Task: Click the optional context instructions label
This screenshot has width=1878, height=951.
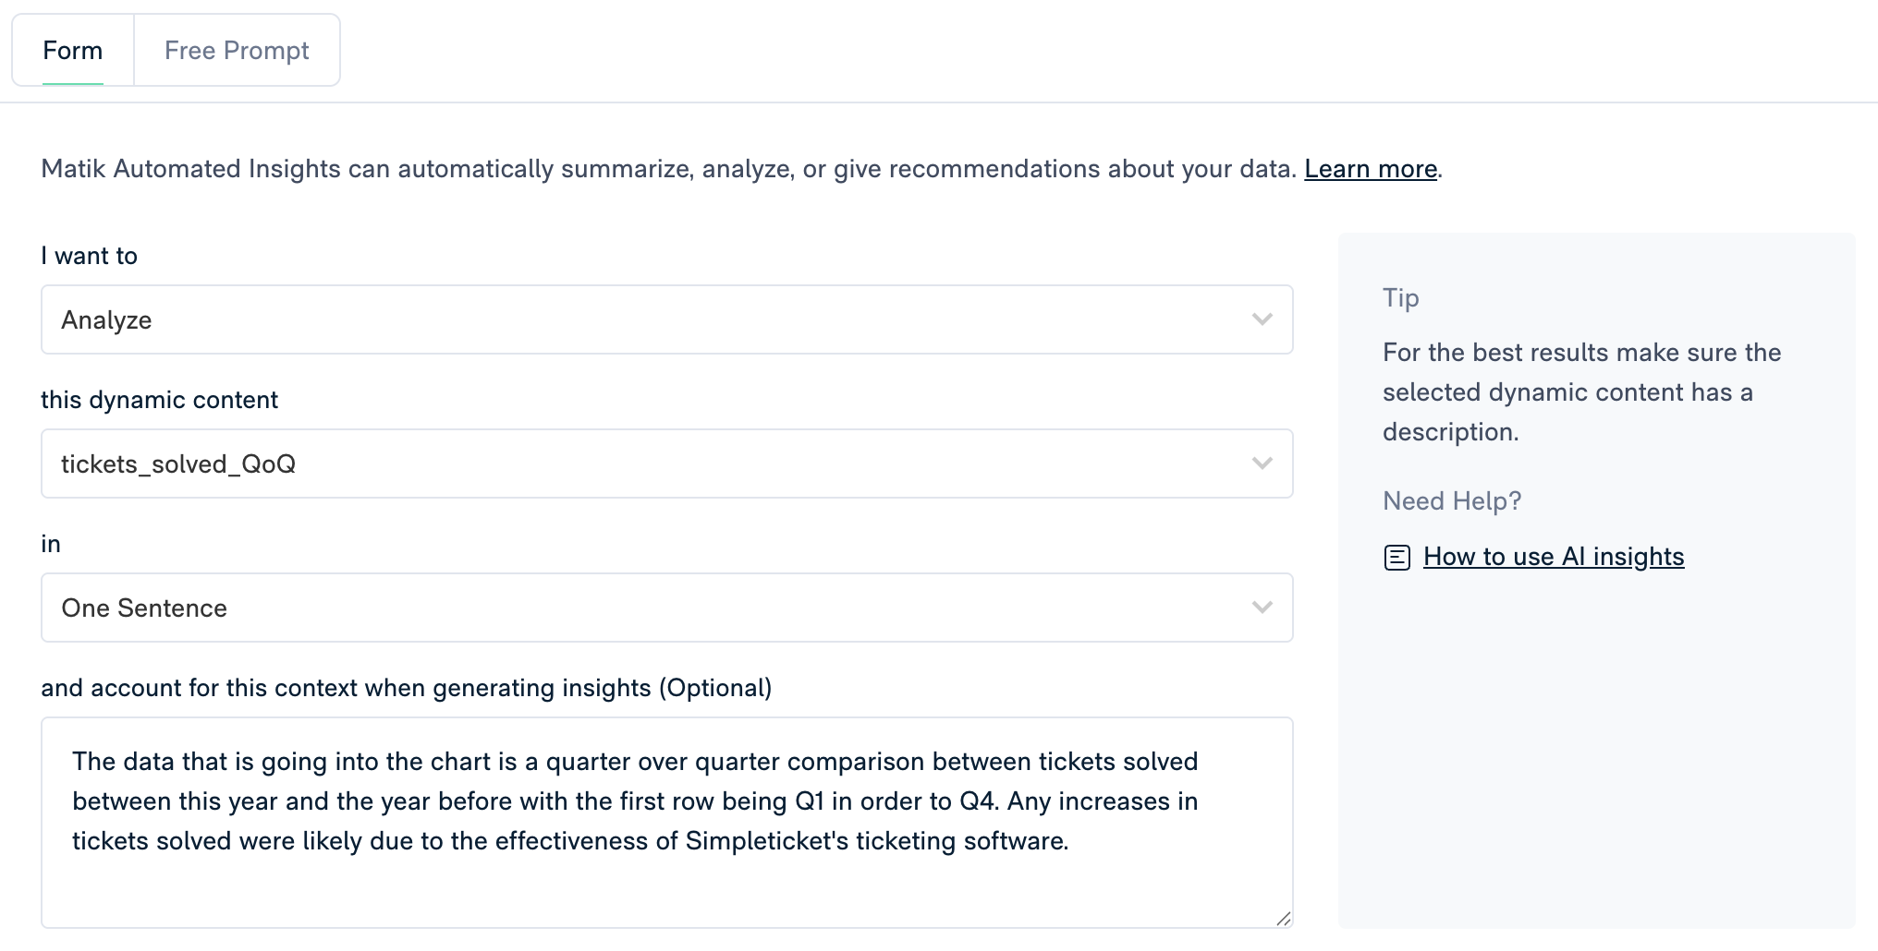Action: pos(406,688)
